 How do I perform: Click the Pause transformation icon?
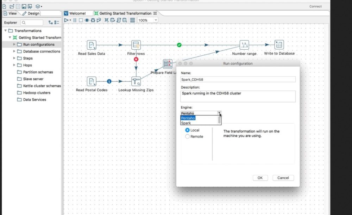tap(75, 20)
